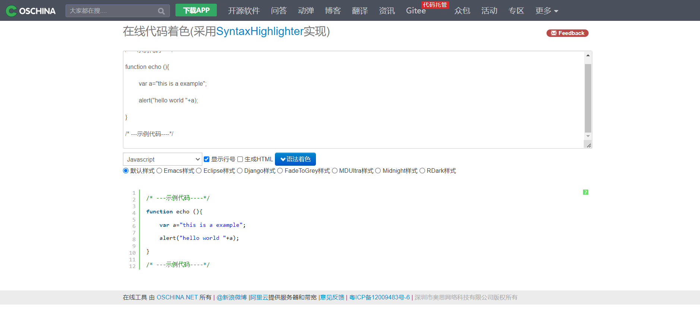Expand the 更多 menu

546,11
